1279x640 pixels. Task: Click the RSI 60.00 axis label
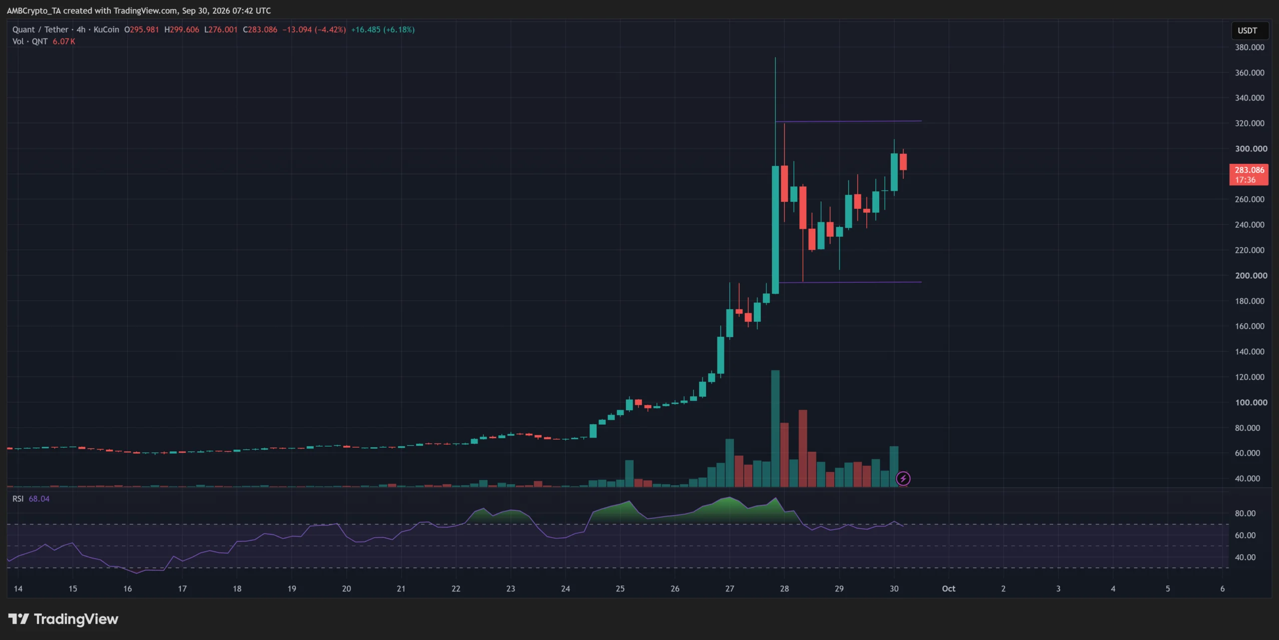point(1245,536)
